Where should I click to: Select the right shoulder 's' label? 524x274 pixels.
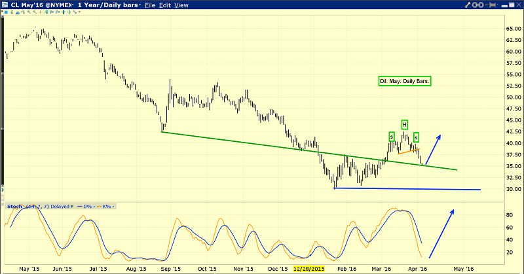tap(417, 137)
